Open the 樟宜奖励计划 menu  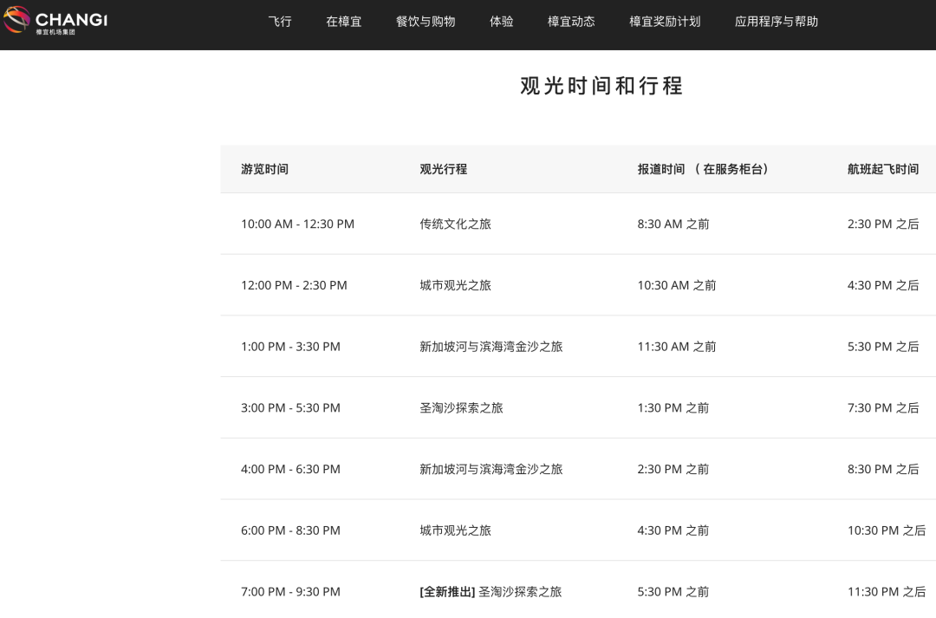pos(665,22)
